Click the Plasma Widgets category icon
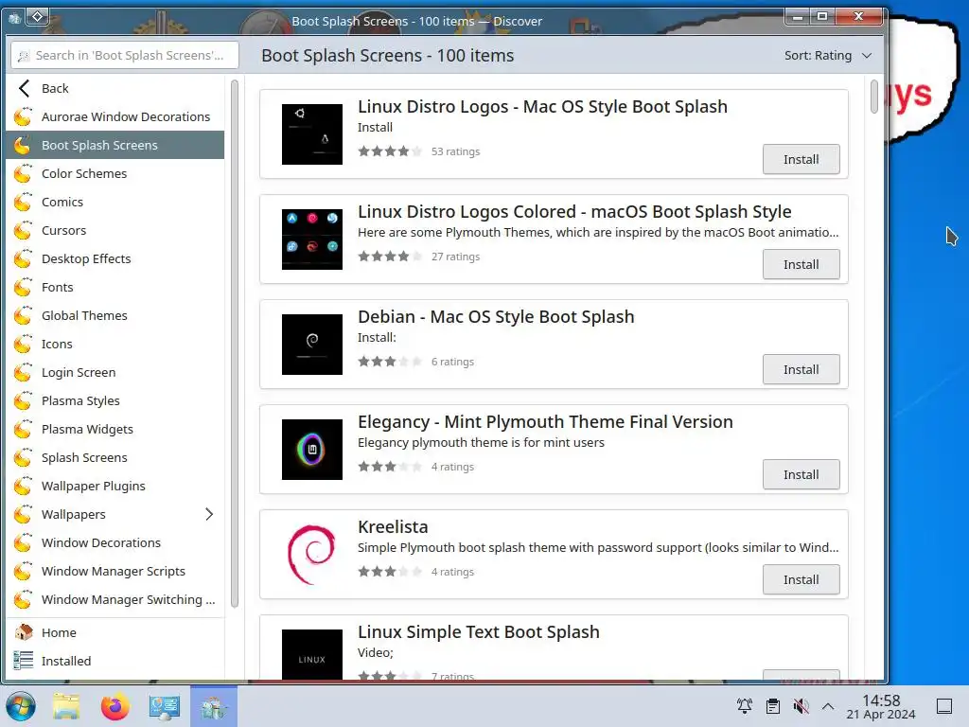This screenshot has width=969, height=727. [x=24, y=430]
